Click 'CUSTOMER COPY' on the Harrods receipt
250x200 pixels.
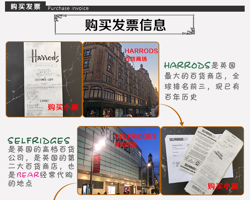coord(44,80)
